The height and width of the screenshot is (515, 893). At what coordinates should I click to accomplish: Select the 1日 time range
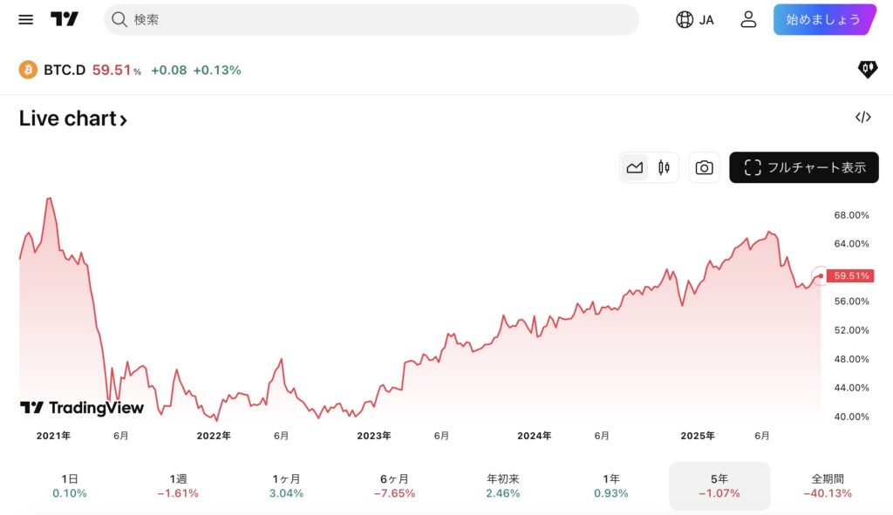(x=70, y=485)
